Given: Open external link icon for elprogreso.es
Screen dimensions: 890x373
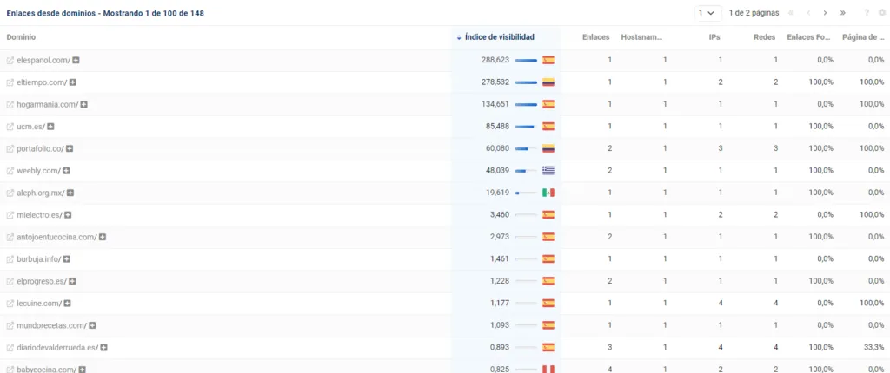Looking at the screenshot, I should tap(10, 281).
